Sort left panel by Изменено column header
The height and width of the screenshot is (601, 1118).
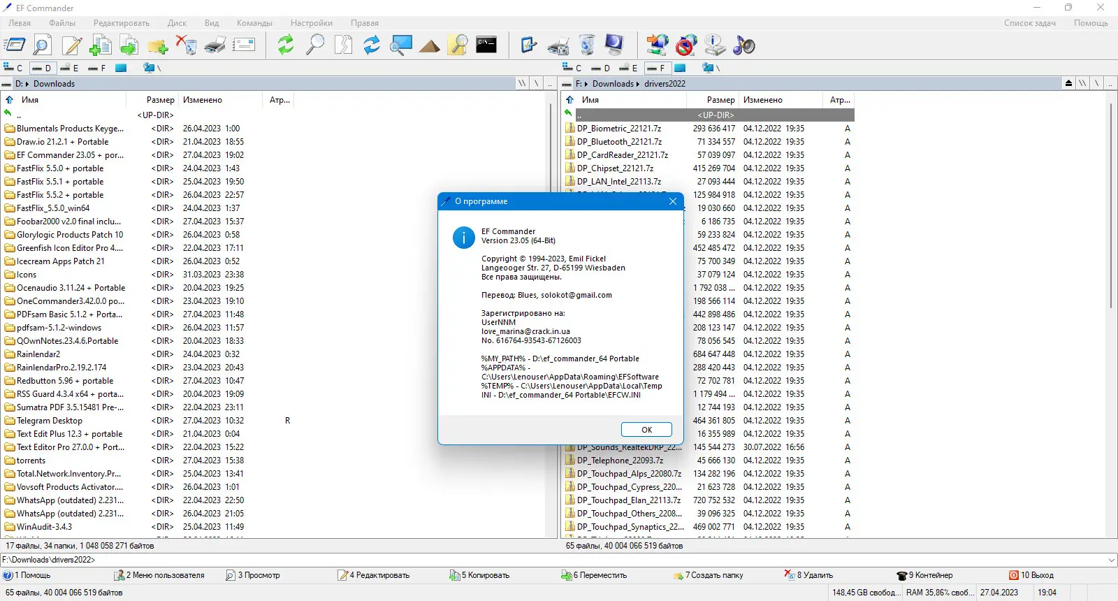tap(222, 100)
